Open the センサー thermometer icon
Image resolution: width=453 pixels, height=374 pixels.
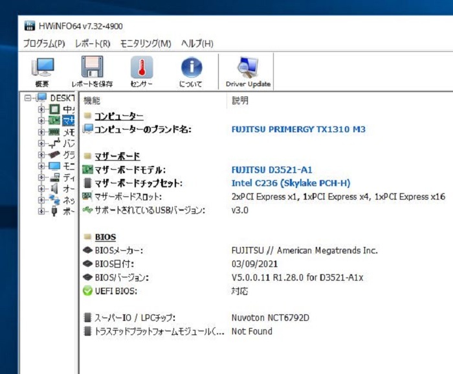click(142, 67)
